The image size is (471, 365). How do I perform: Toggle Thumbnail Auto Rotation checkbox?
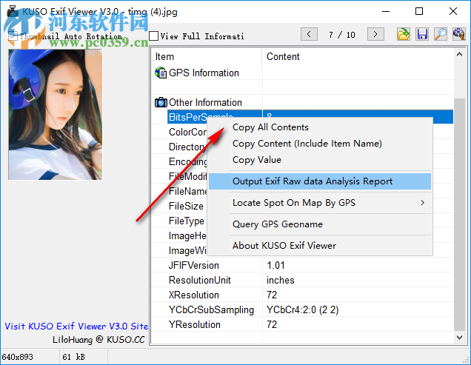[13, 36]
